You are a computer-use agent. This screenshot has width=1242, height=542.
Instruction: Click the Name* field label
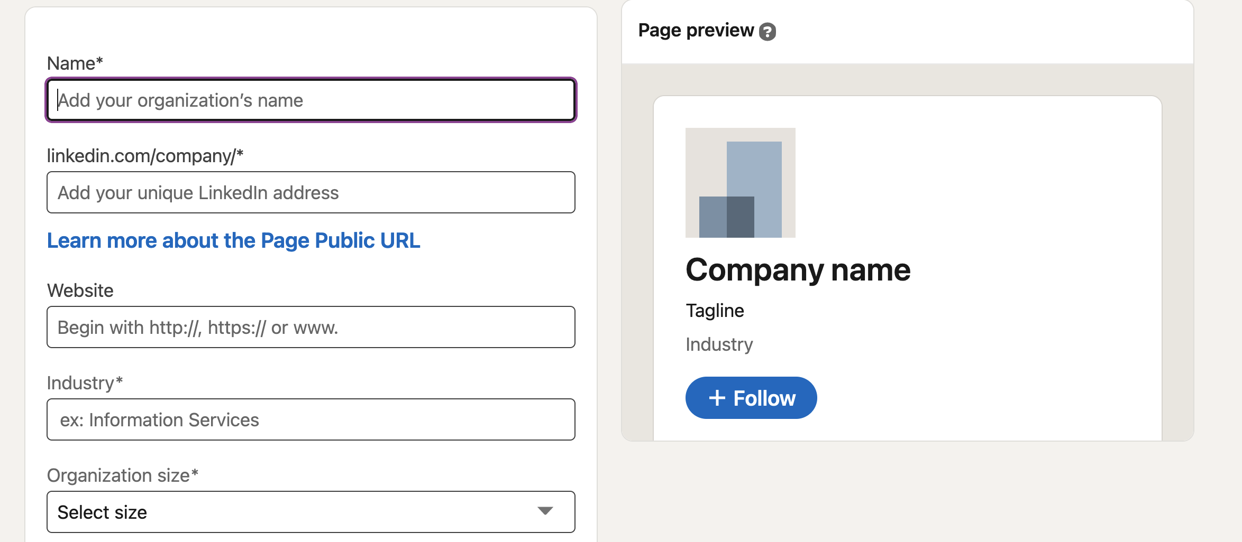pyautogui.click(x=75, y=63)
